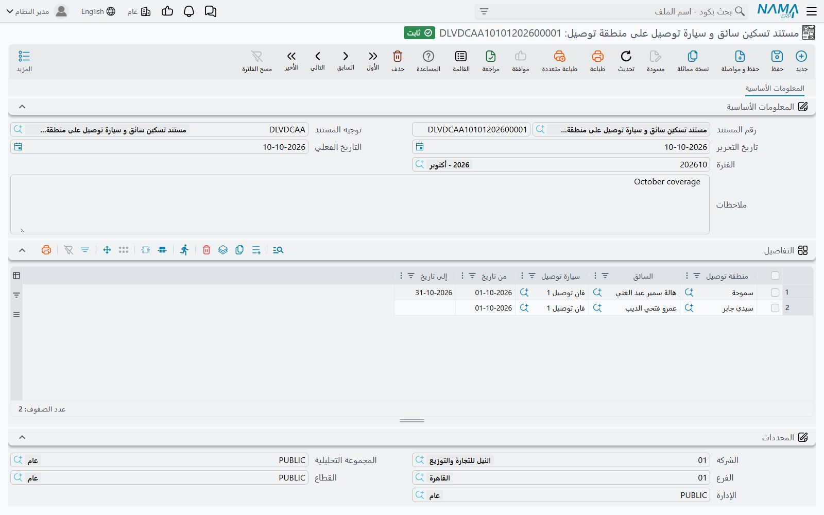Click search icon in details toolbar
This screenshot has height=515, width=824.
(x=278, y=250)
